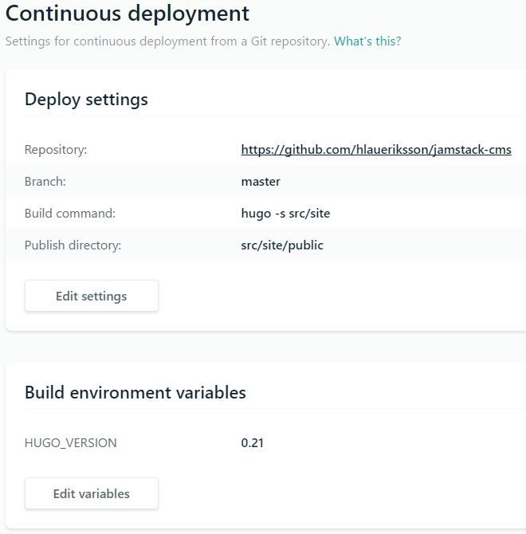Click the Continuous deployment page heading
Viewport: 526px width, 534px height.
point(128,14)
